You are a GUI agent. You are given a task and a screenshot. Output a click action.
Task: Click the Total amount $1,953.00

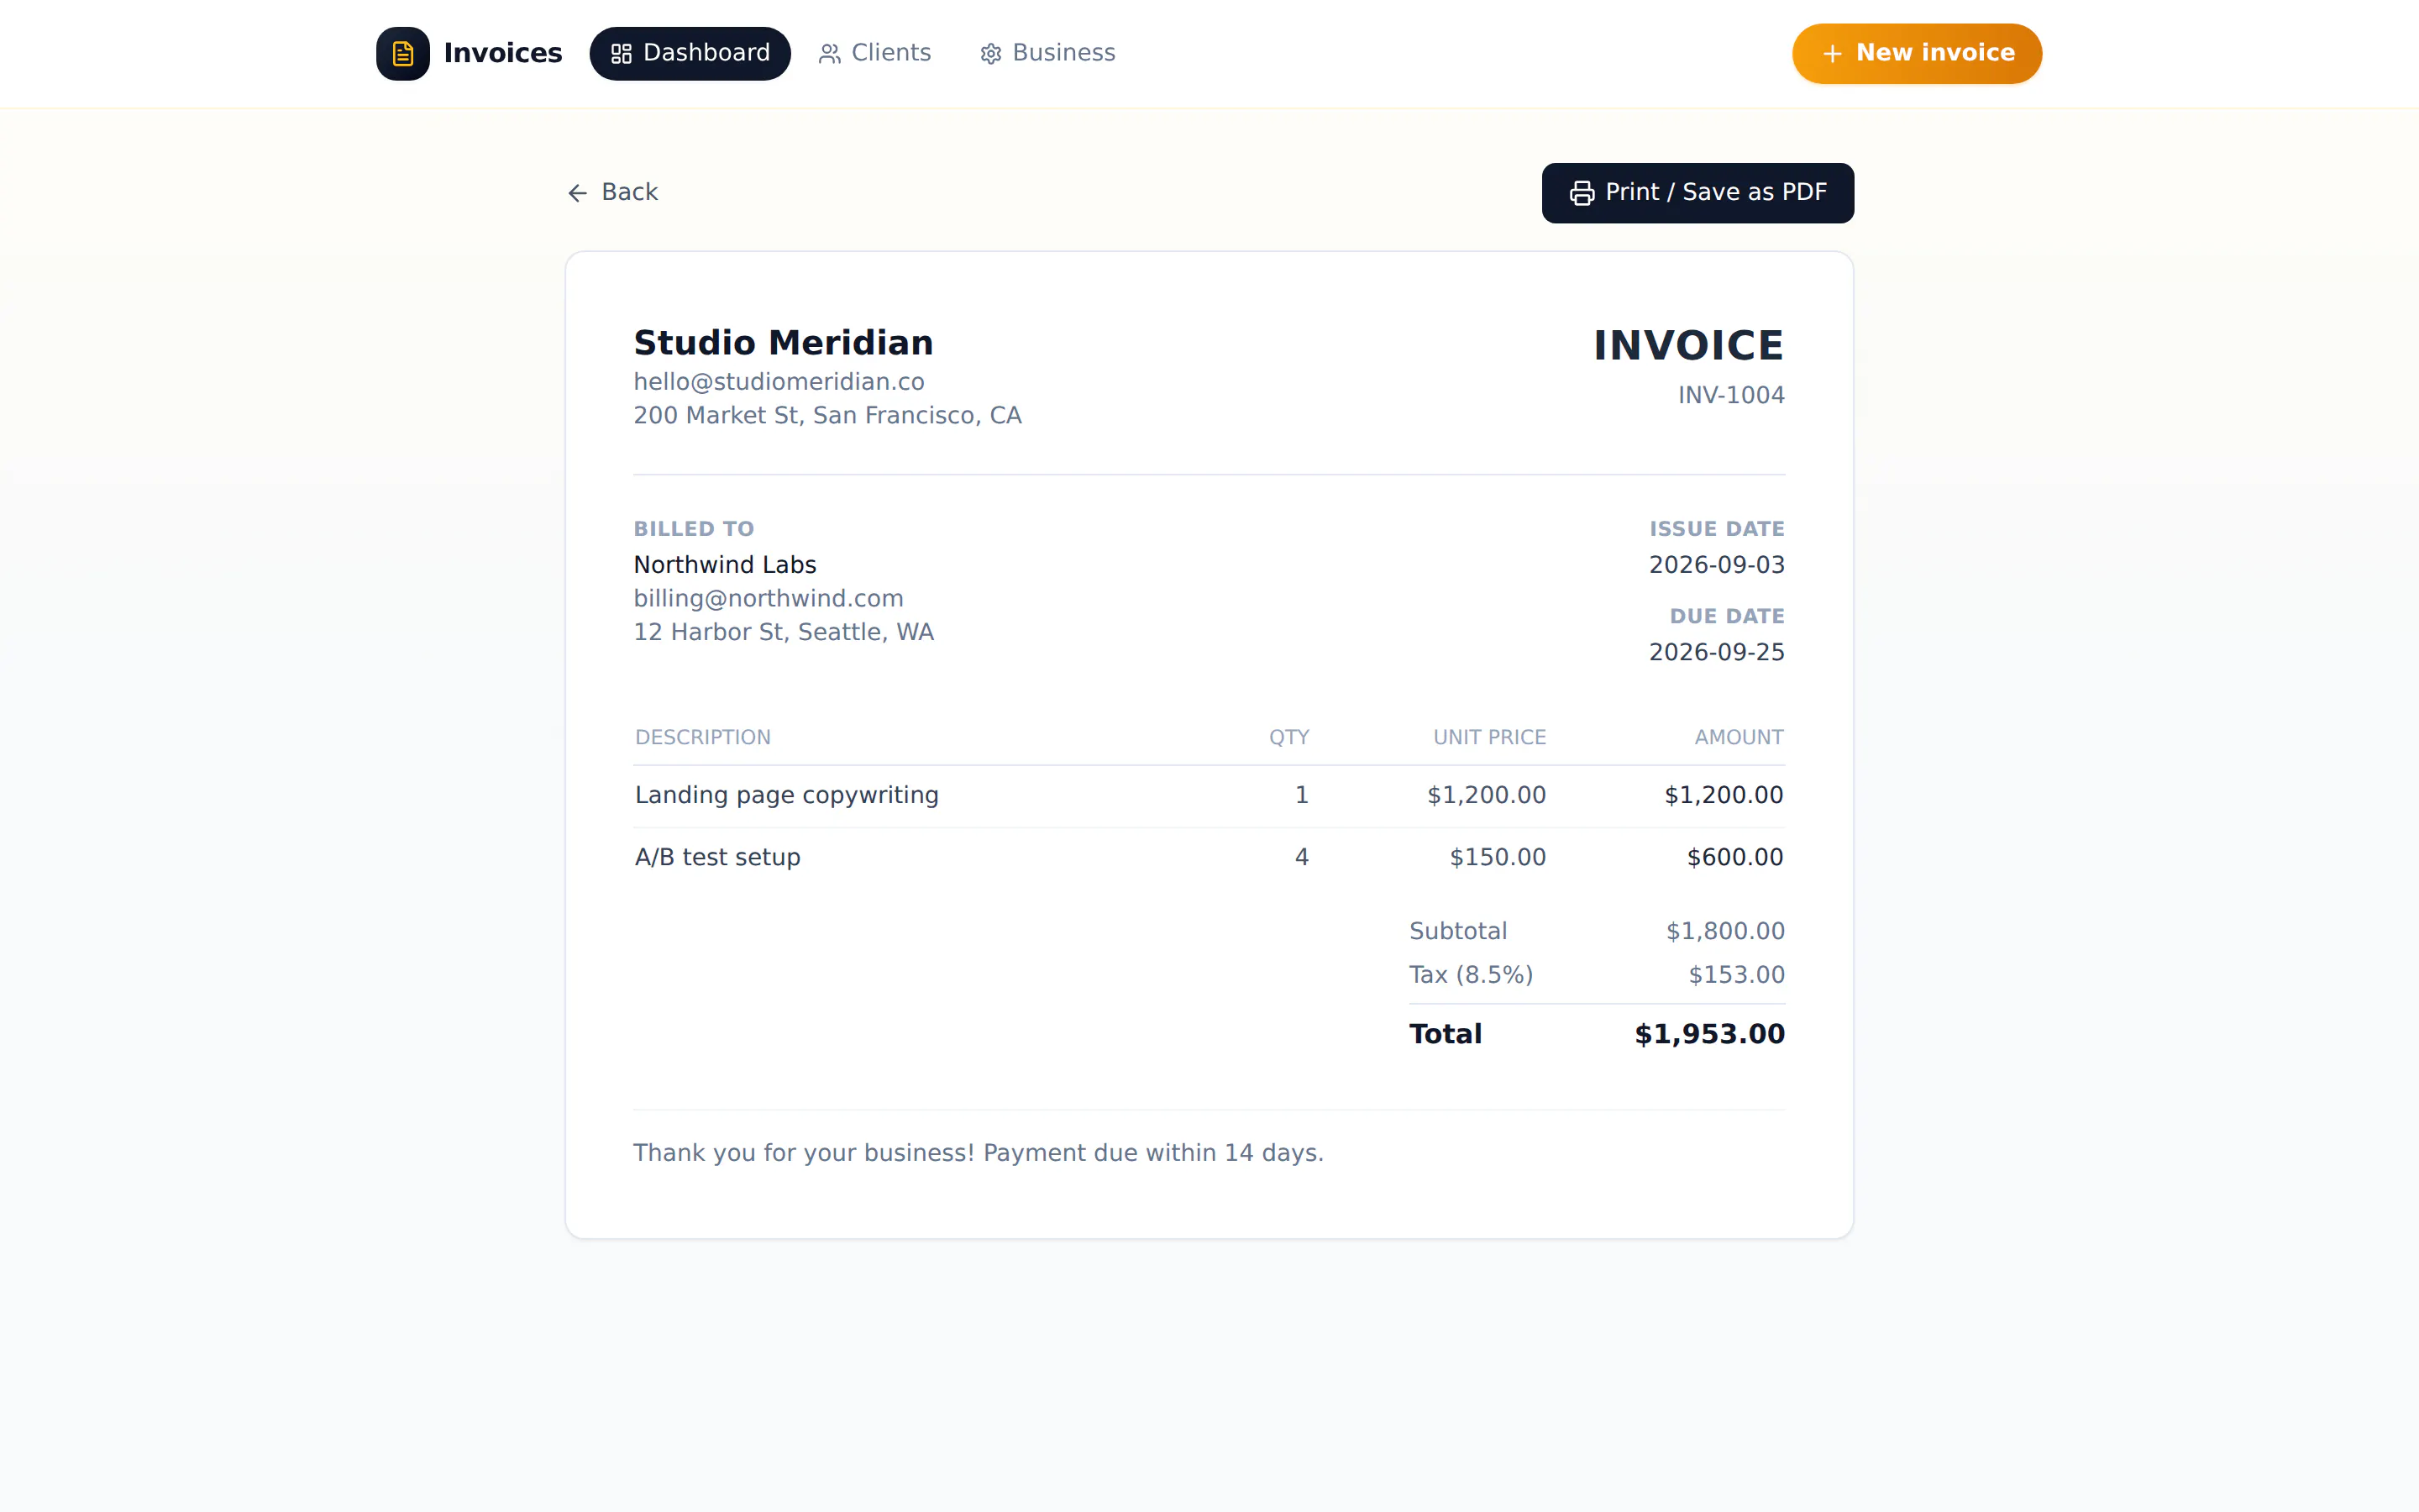click(x=1708, y=1034)
